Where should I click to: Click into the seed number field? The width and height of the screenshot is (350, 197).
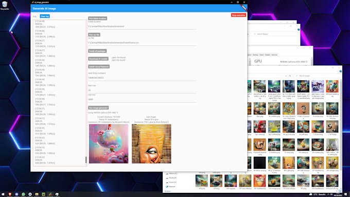click(x=142, y=78)
